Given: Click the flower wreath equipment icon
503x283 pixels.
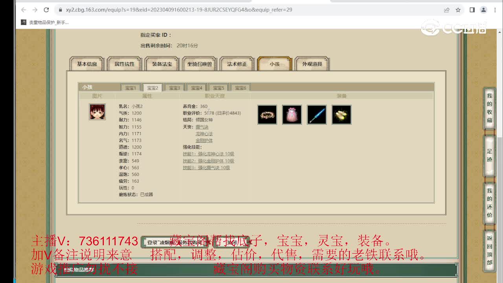Looking at the screenshot, I should 267,114.
